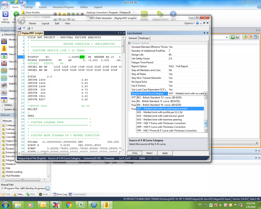The width and height of the screenshot is (261, 209).
Task: Switch to the Settings ribbon tab
Action: tap(28, 7)
